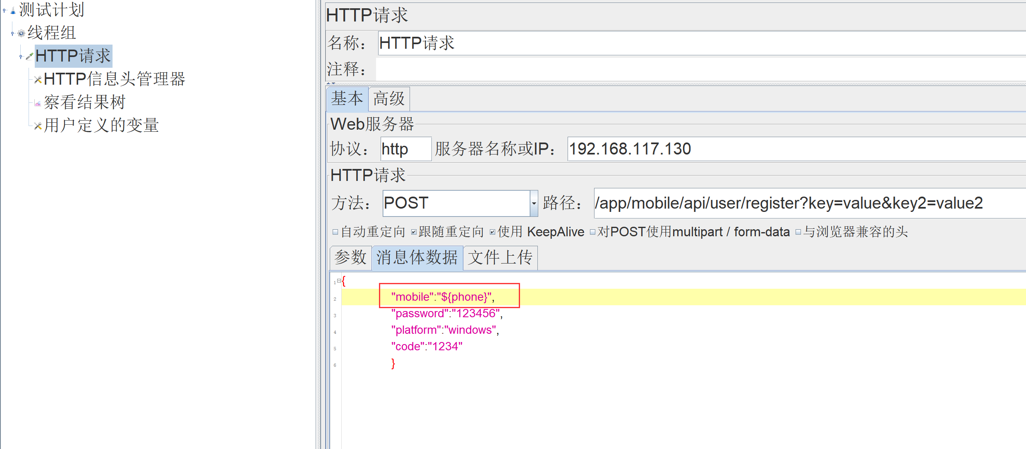The image size is (1026, 449).
Task: Open the 文件上传 tab
Action: point(500,258)
